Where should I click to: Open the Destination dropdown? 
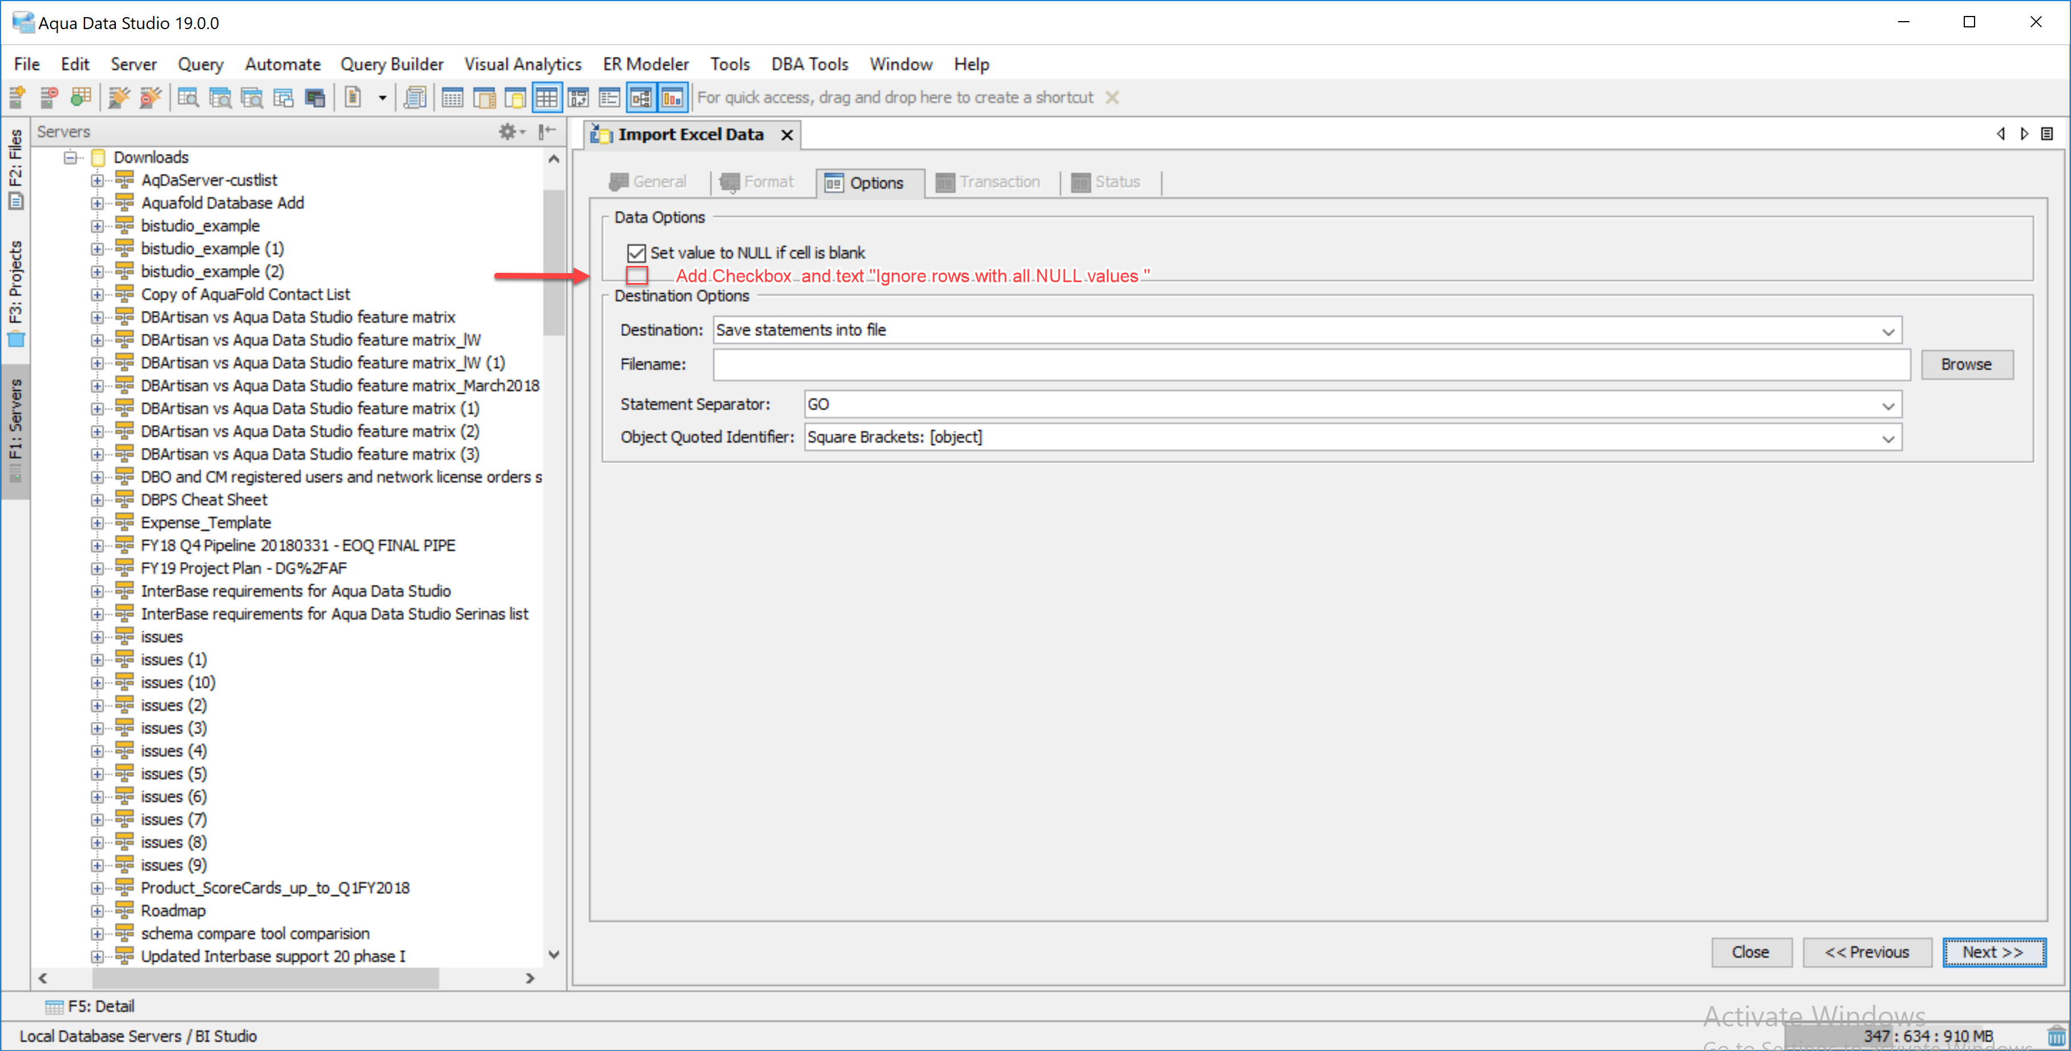(x=1888, y=331)
